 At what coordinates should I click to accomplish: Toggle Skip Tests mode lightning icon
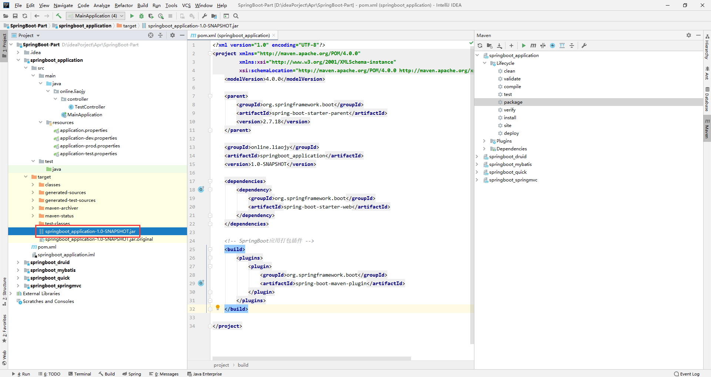pos(553,46)
